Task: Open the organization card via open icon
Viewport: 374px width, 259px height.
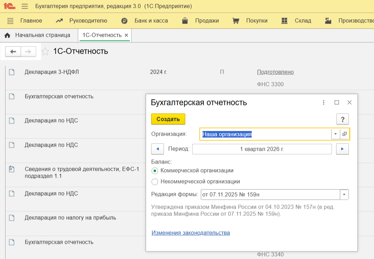Action: click(x=344, y=134)
